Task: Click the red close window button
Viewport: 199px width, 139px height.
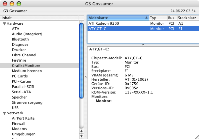Action: tap(5, 4)
